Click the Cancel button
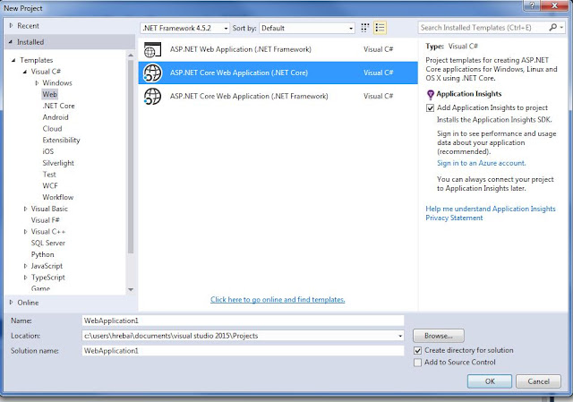 coord(538,381)
